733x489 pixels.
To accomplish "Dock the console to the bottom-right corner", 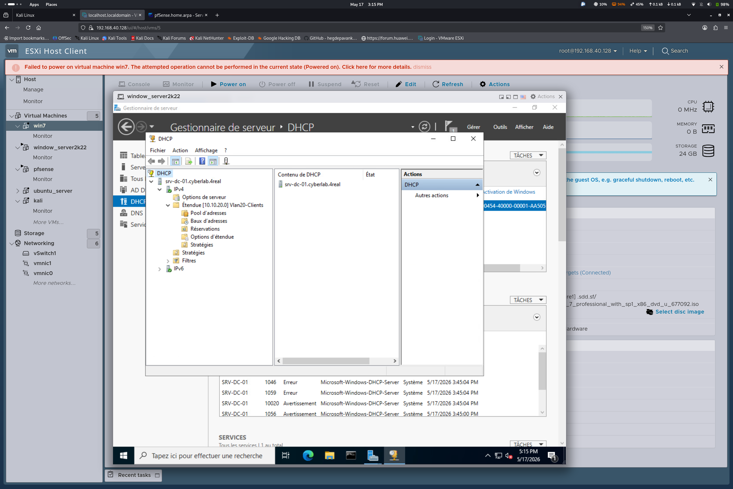I will (x=502, y=97).
